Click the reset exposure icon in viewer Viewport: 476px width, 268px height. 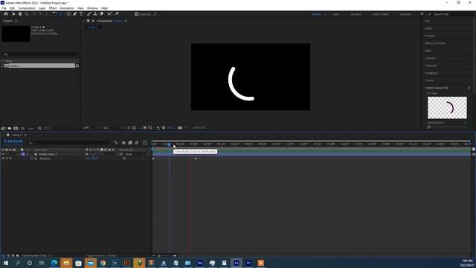click(164, 128)
